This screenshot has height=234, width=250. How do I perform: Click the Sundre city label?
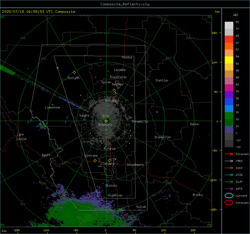click(84, 115)
